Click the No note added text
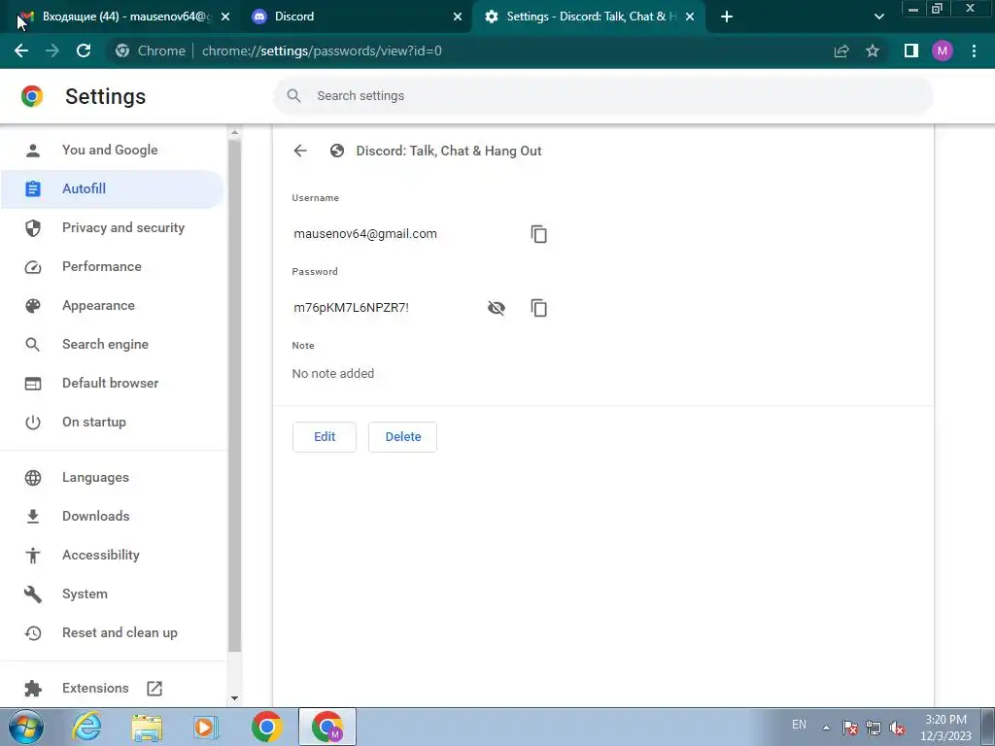The image size is (995, 746). 333,374
